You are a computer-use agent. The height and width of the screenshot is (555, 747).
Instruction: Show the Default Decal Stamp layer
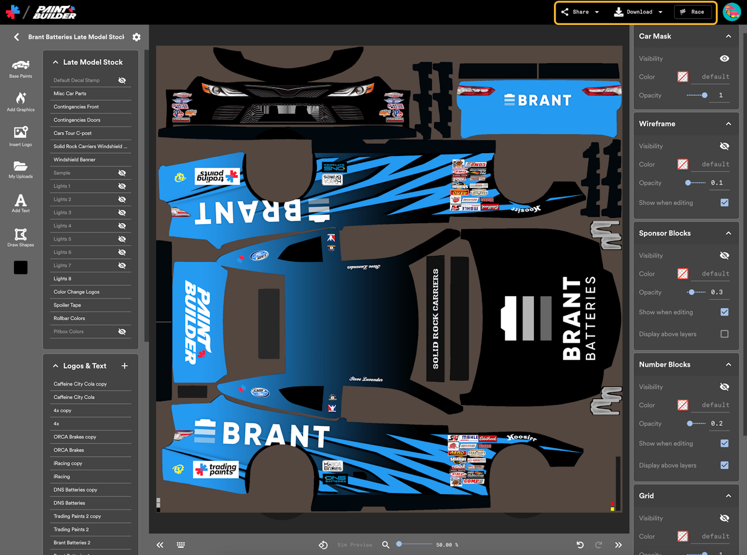click(x=122, y=80)
